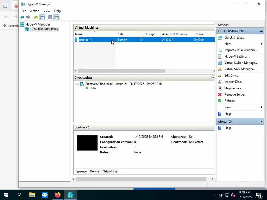Click Quick Create... action
The height and width of the screenshot is (200, 267).
[x=234, y=37]
